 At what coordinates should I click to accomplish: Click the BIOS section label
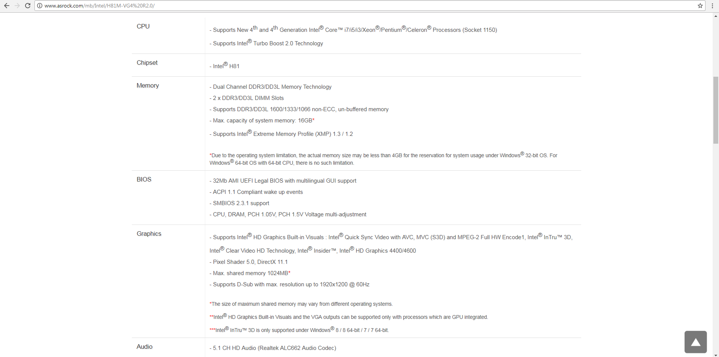(x=144, y=179)
